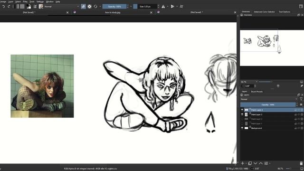
Task: Toggle eraser mode
Action: click(x=84, y=7)
